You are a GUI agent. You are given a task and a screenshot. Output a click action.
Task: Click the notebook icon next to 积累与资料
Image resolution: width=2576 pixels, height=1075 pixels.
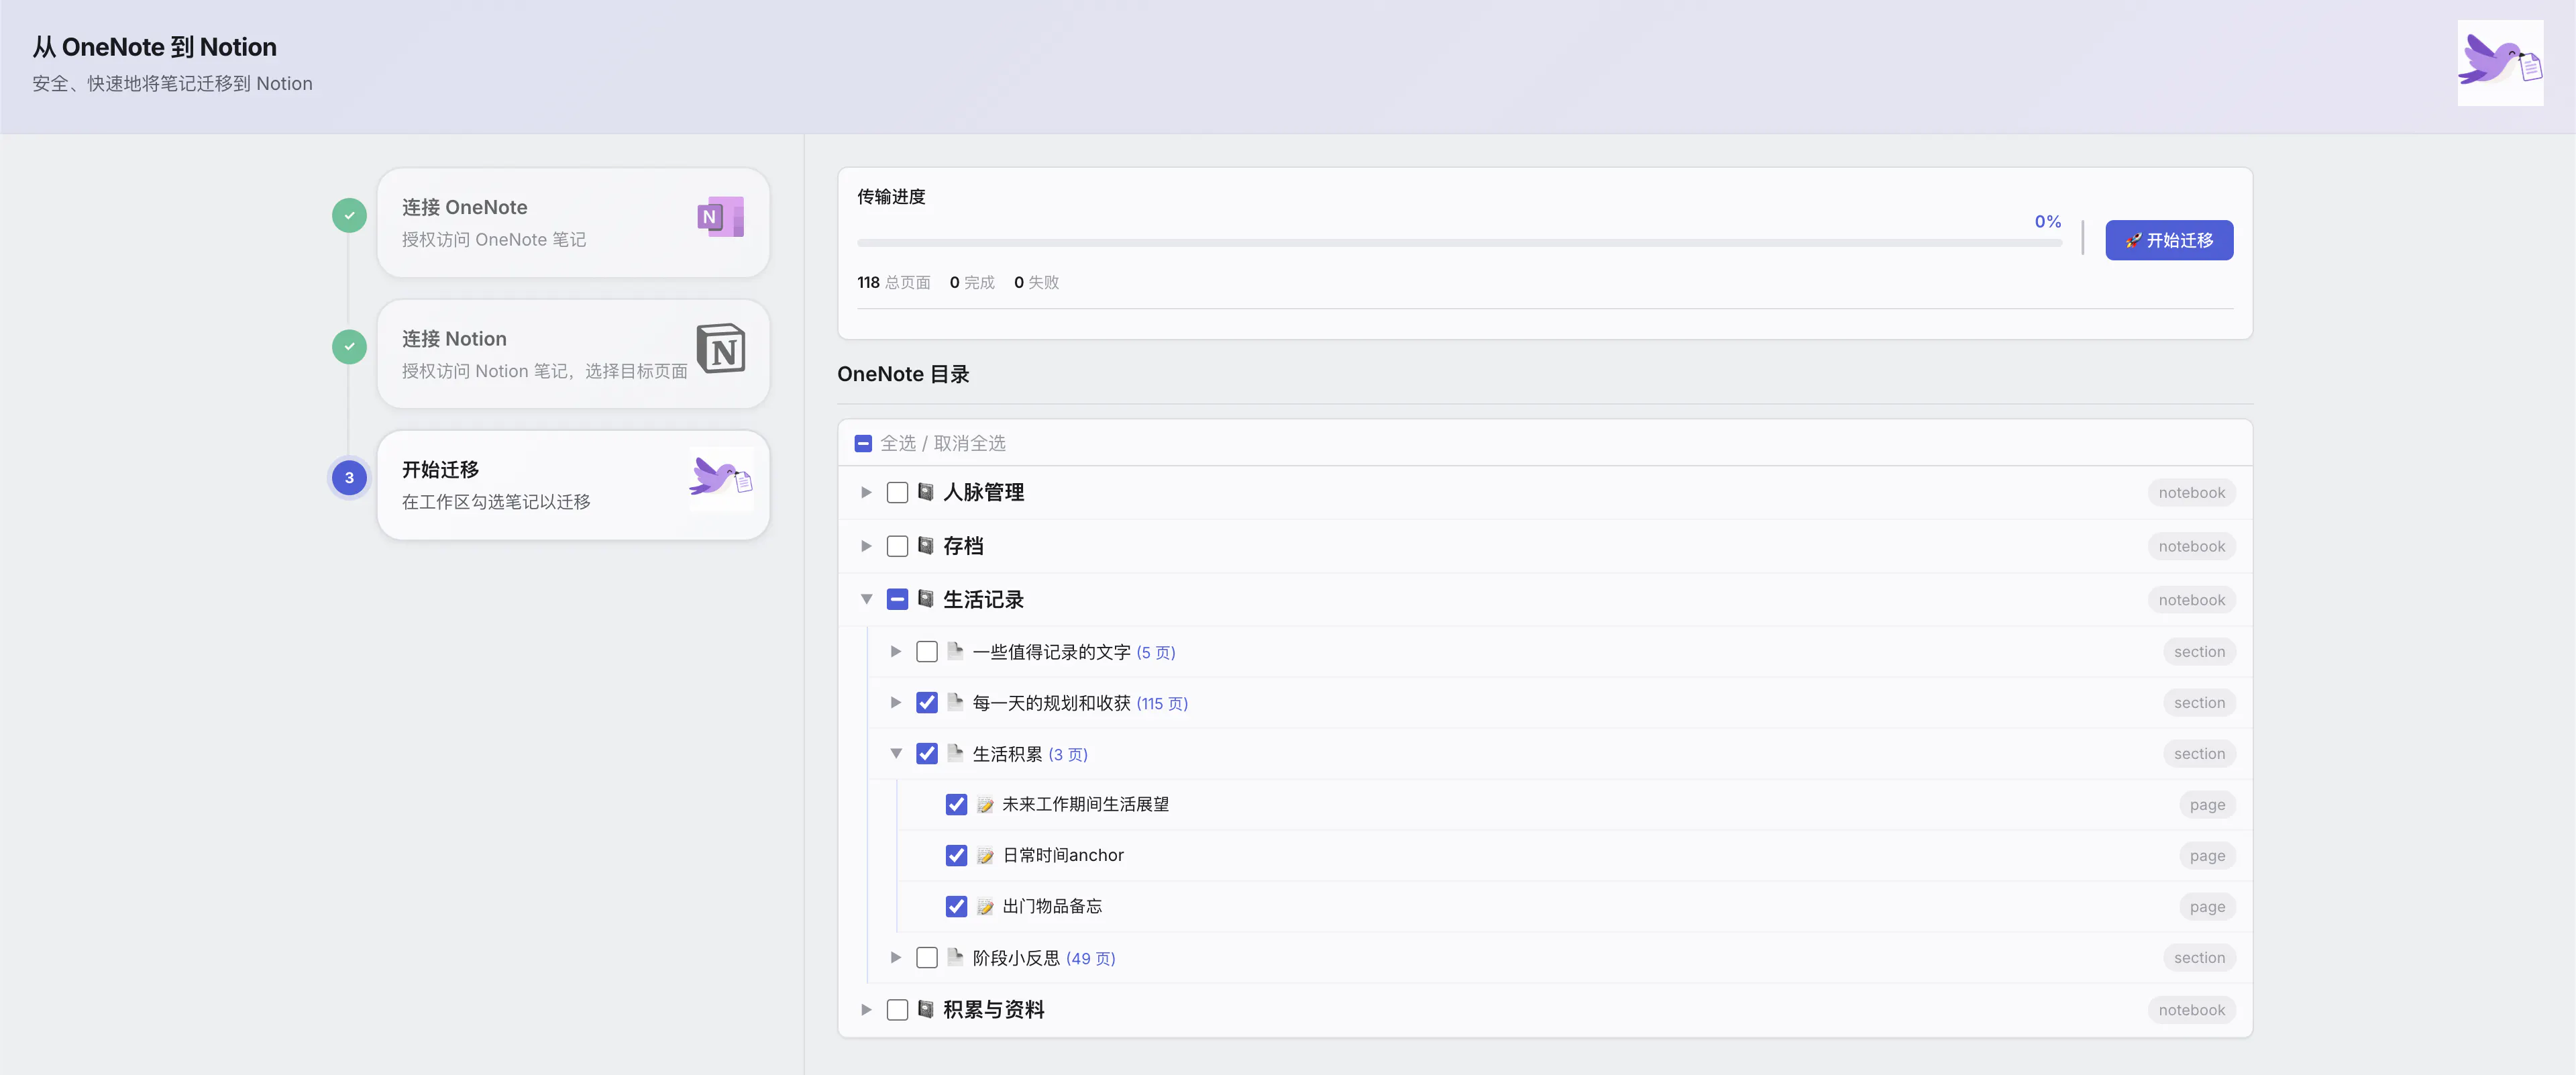click(926, 1010)
